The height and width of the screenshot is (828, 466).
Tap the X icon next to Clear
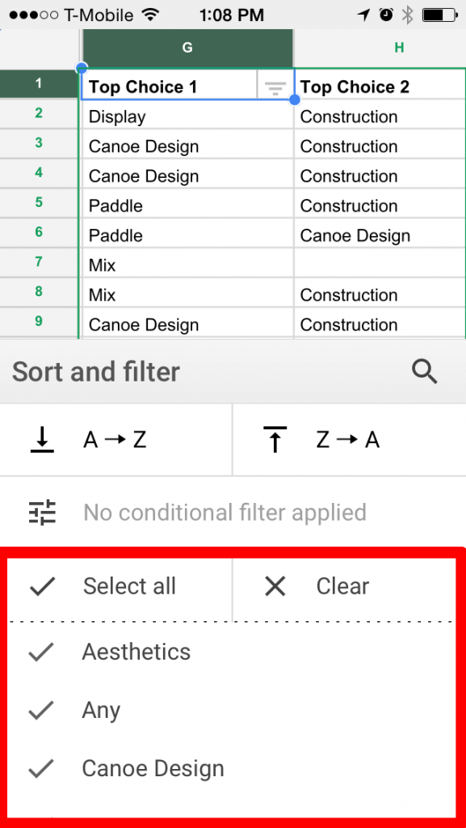click(275, 586)
